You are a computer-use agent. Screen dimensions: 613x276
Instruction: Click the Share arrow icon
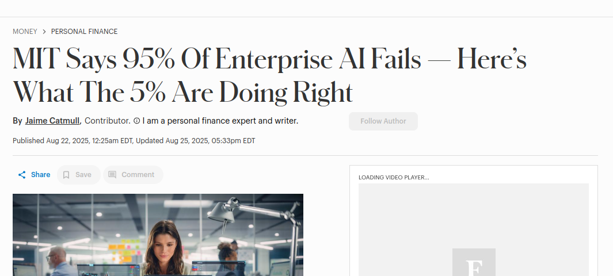22,175
